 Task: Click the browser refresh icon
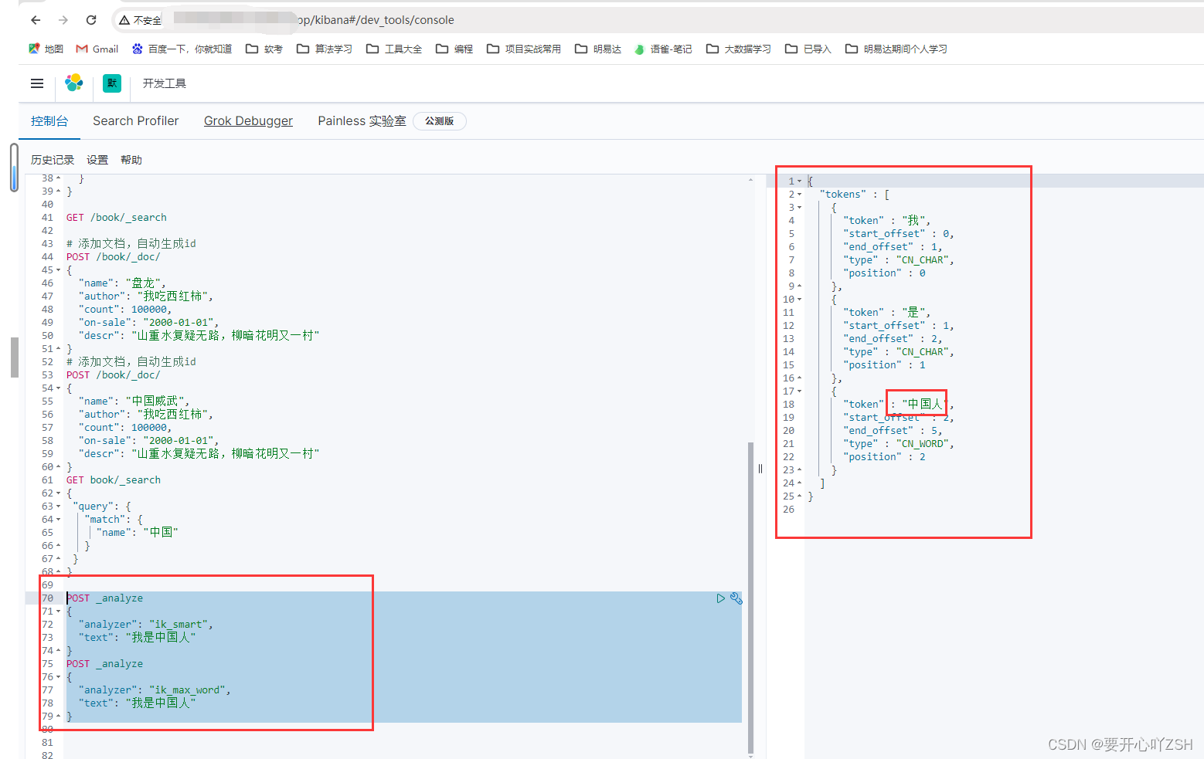(x=91, y=20)
